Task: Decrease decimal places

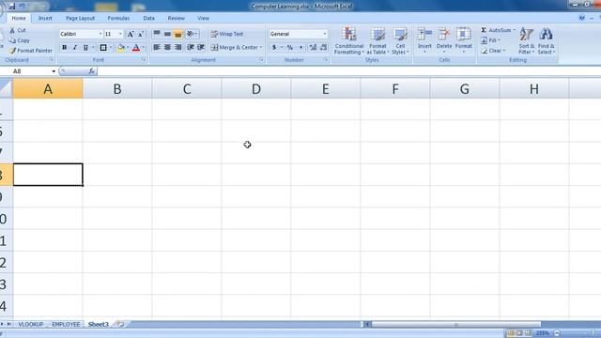Action: (x=323, y=47)
